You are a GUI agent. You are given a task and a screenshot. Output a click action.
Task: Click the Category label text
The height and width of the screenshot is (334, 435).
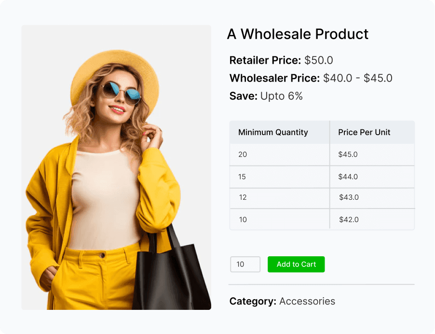point(253,301)
